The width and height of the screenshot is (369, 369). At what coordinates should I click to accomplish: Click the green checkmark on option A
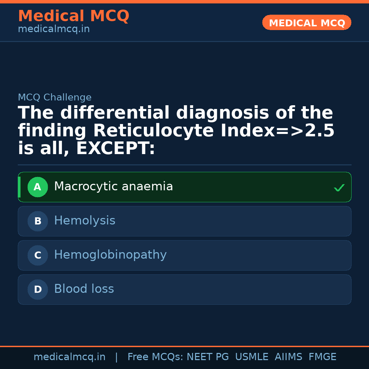[339, 188]
